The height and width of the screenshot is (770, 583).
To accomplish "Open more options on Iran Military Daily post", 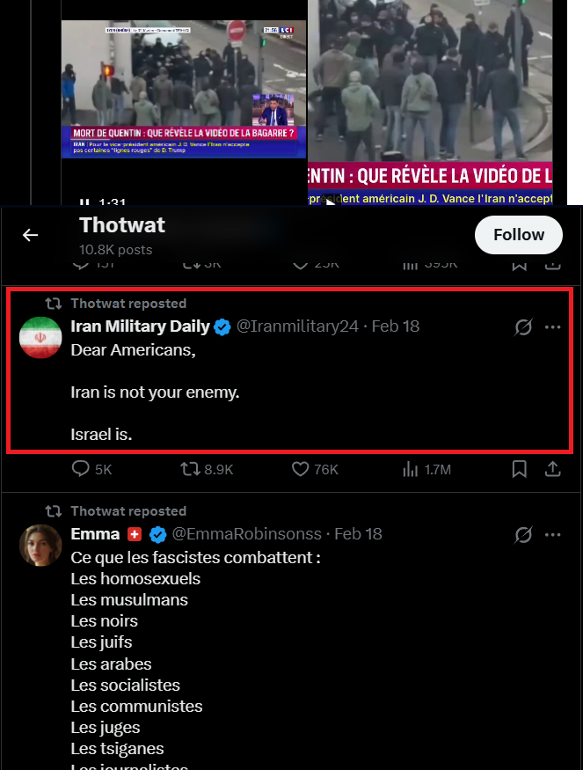I will click(x=552, y=327).
